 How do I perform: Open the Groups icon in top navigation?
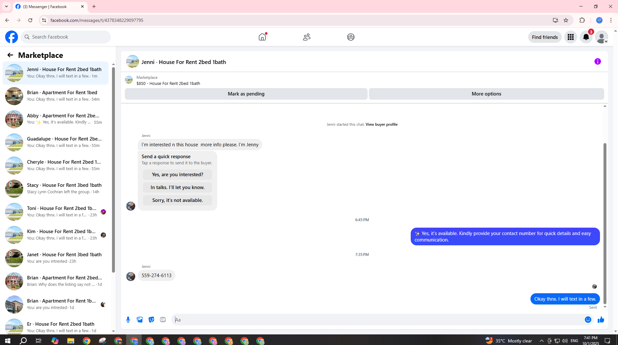(x=351, y=37)
